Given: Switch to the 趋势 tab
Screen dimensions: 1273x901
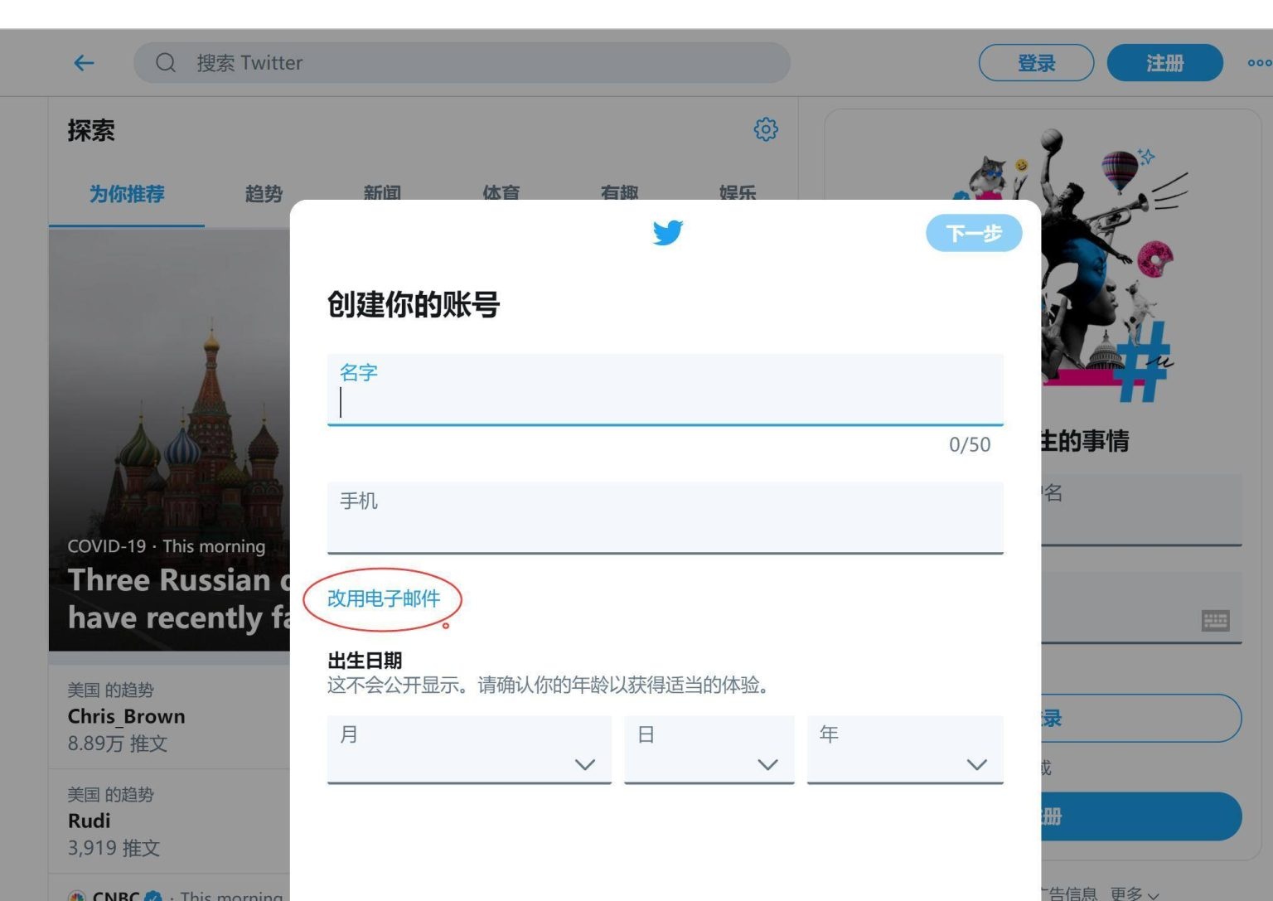Looking at the screenshot, I should [262, 195].
